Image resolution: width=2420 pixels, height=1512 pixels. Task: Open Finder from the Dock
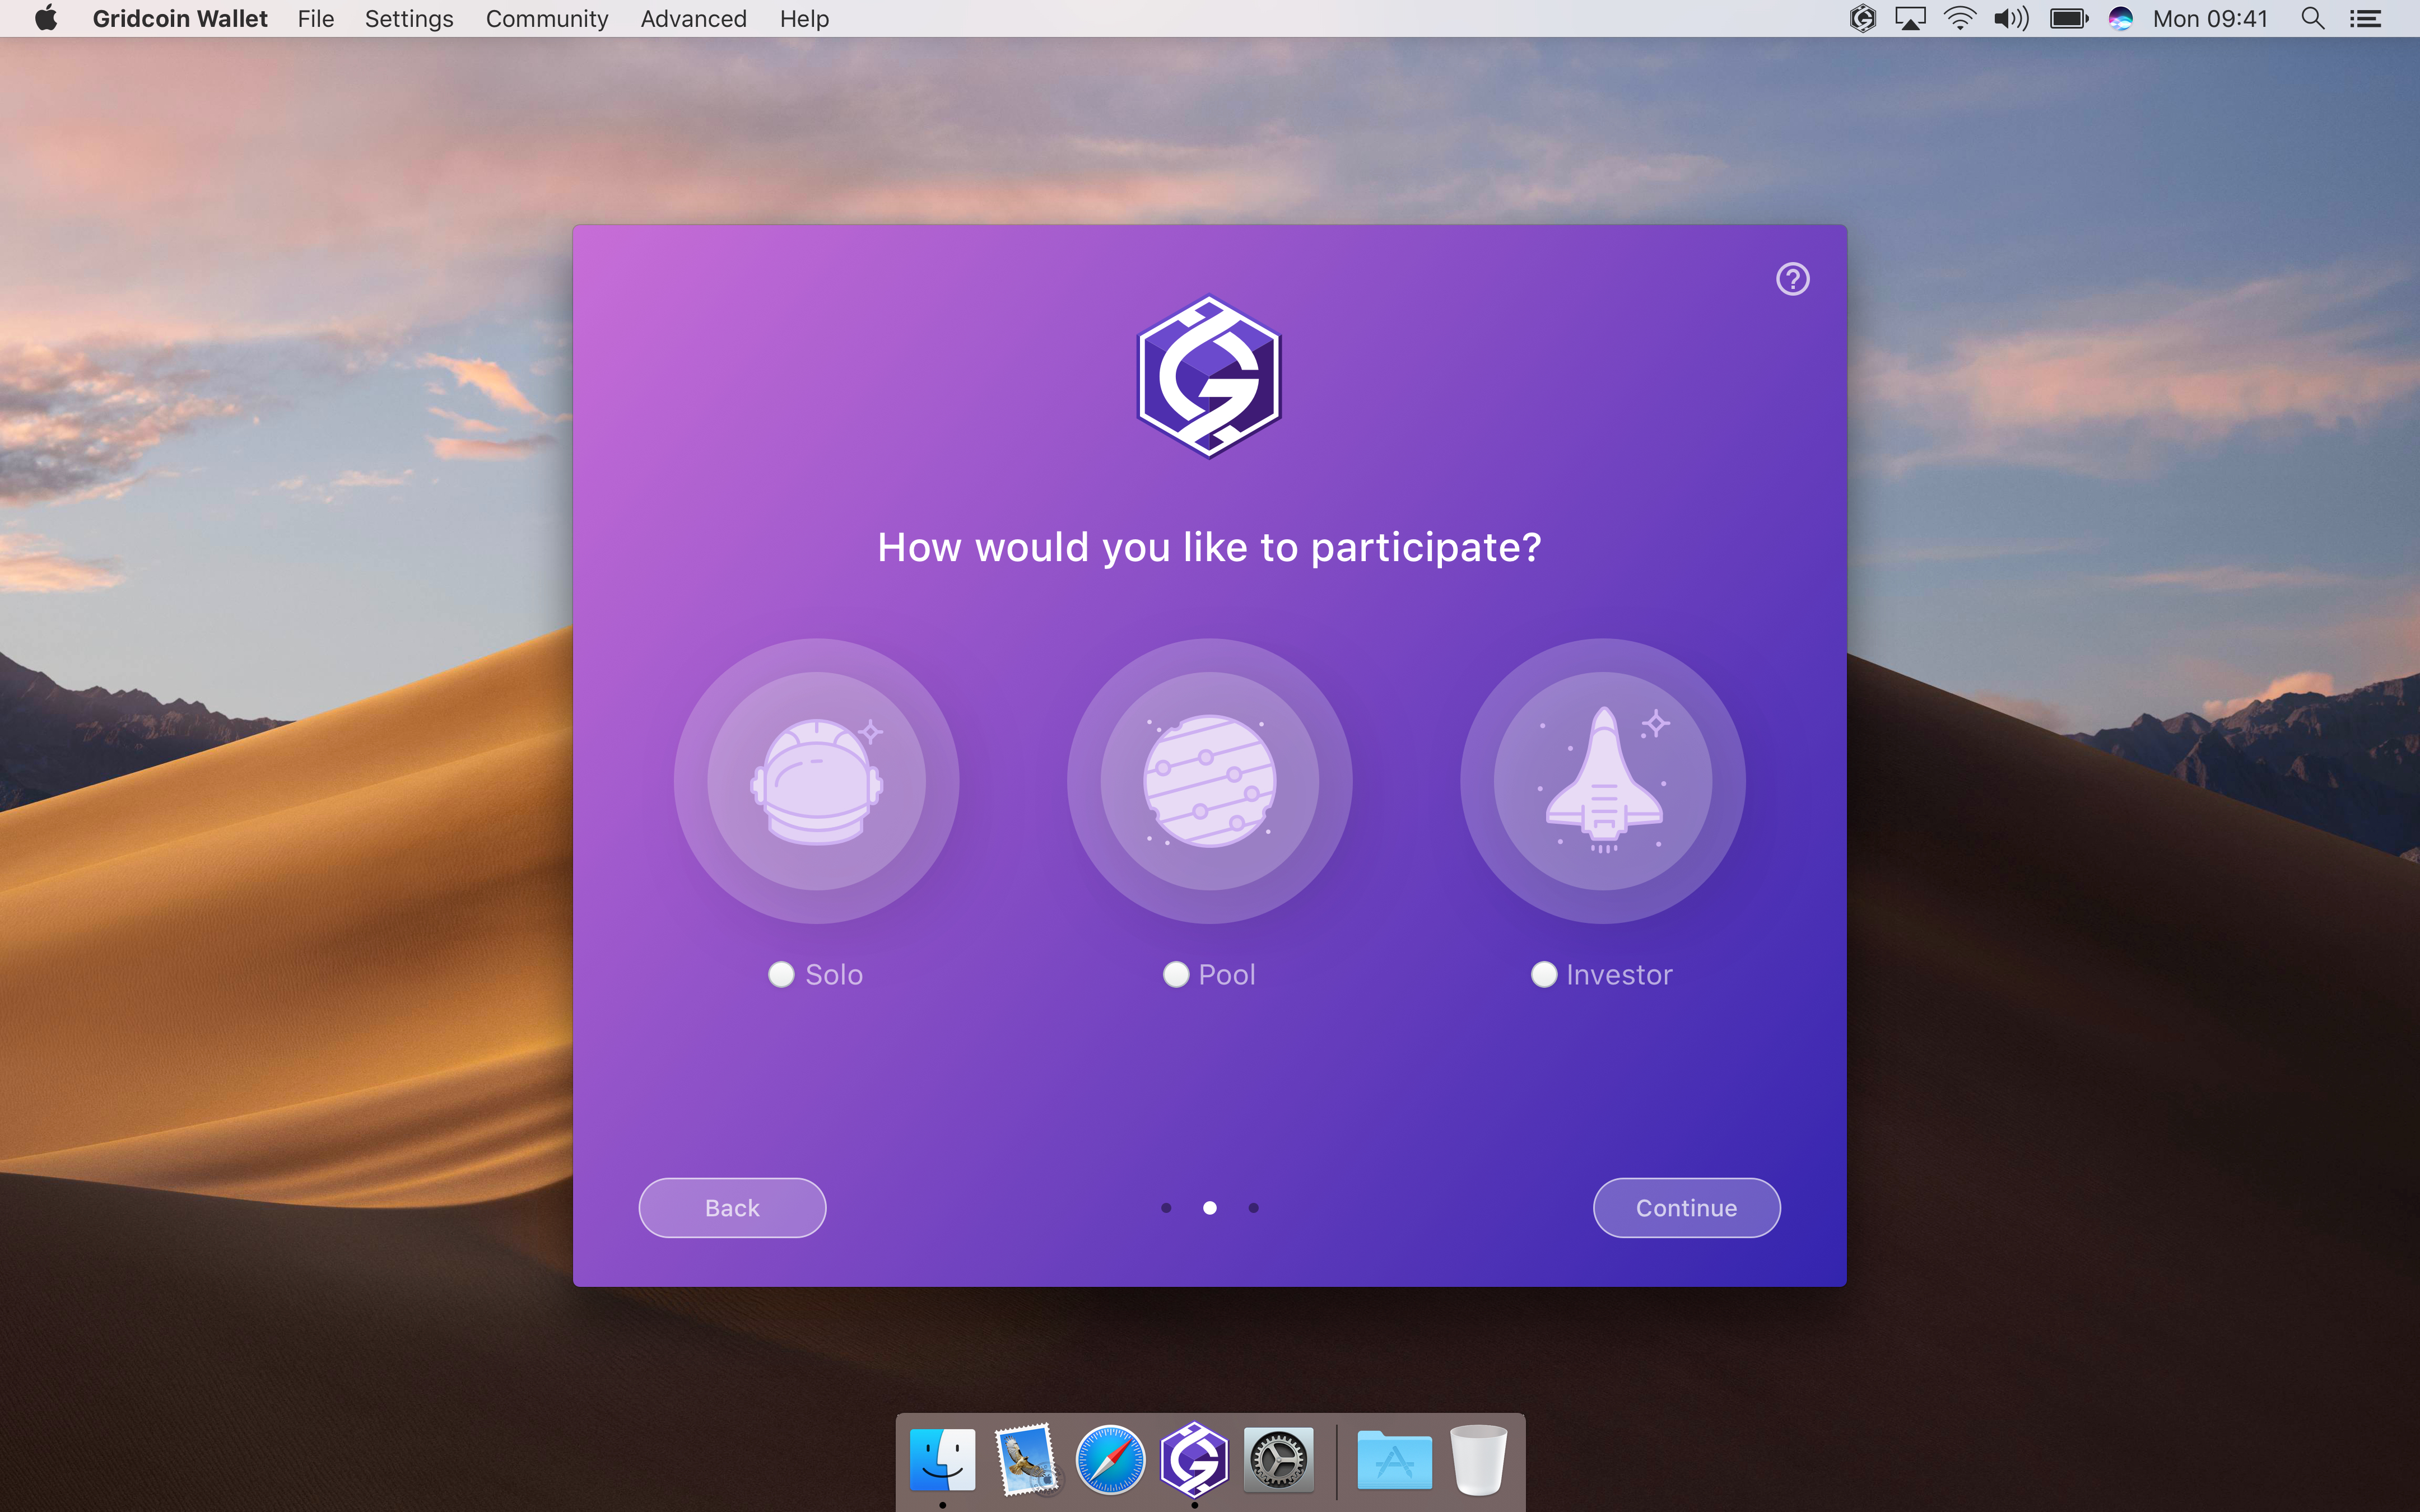point(942,1460)
